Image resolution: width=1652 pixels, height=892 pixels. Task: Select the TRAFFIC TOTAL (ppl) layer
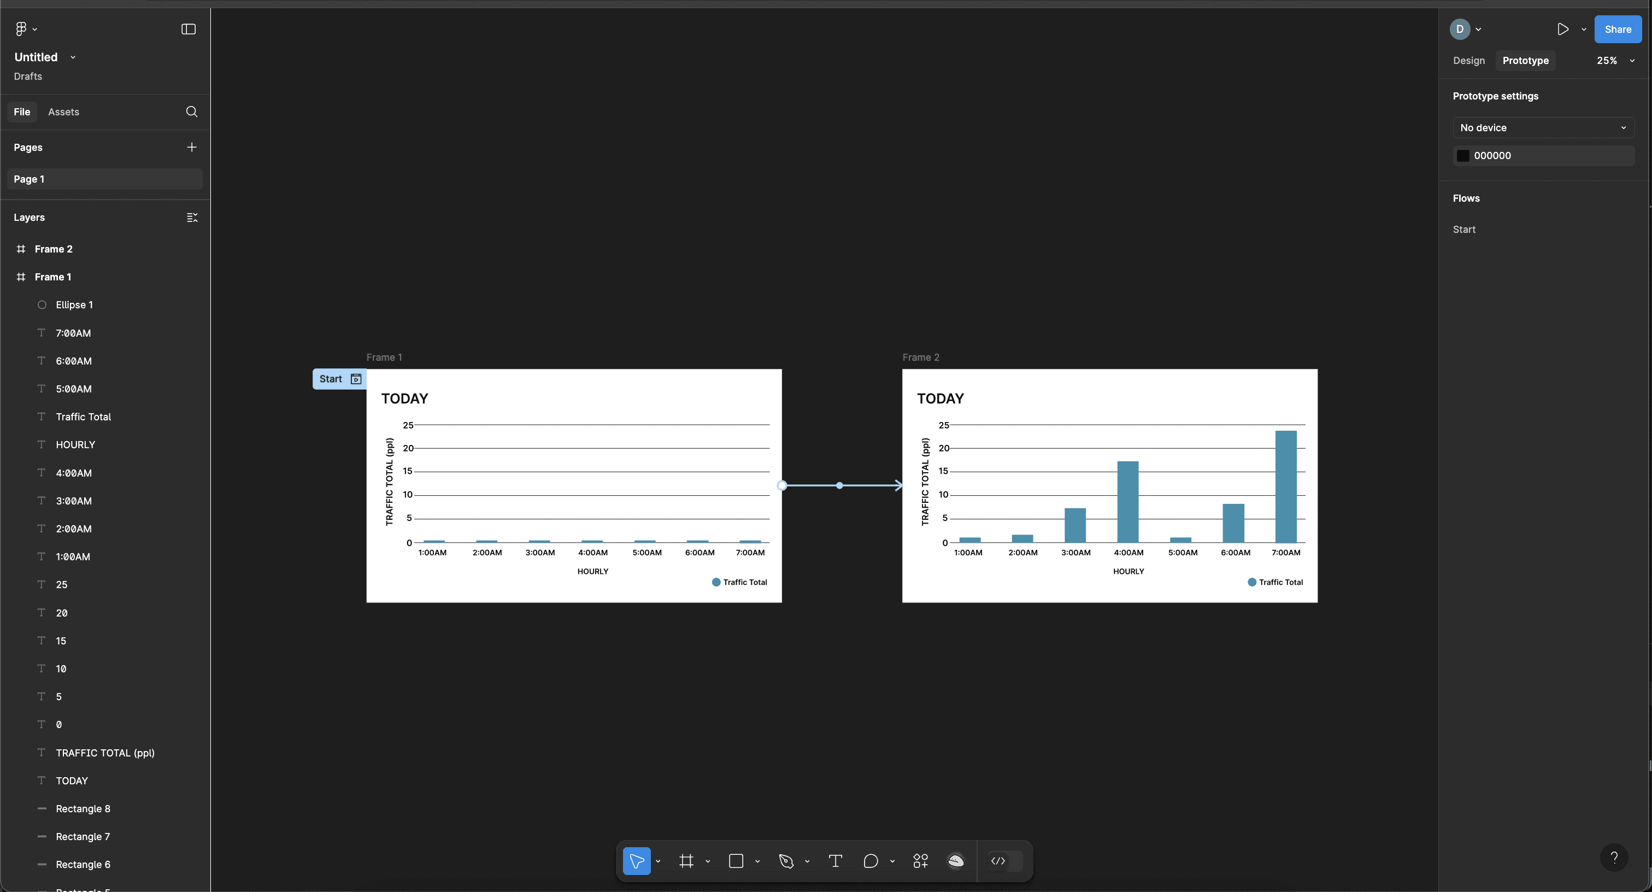pos(105,753)
